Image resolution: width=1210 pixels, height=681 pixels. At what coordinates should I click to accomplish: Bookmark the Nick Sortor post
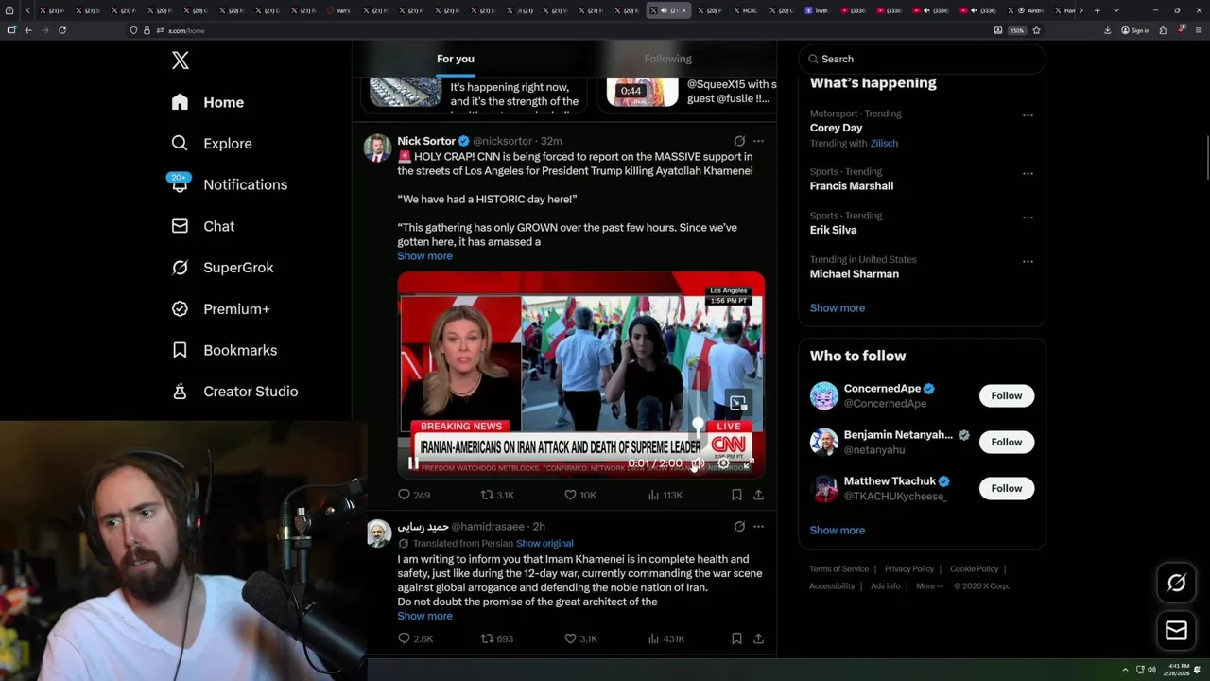[x=736, y=495]
